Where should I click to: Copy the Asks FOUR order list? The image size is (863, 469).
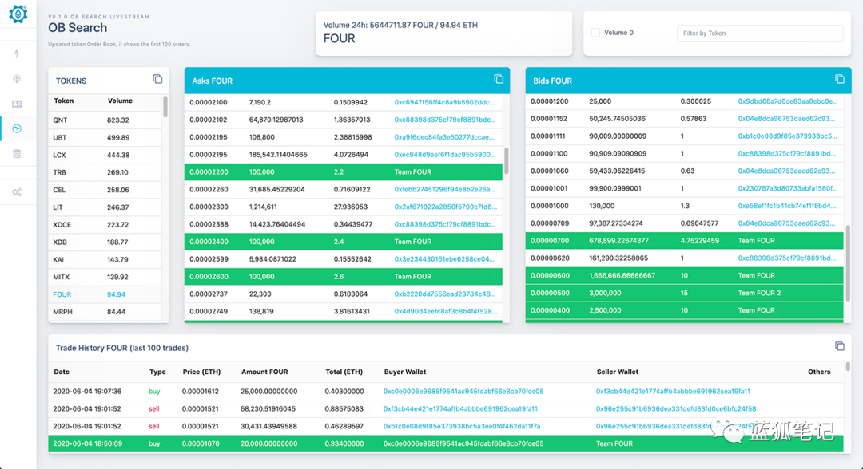tap(499, 79)
